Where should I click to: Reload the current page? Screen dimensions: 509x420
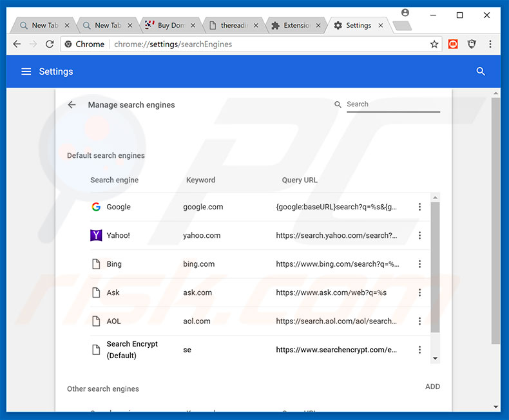[x=50, y=44]
